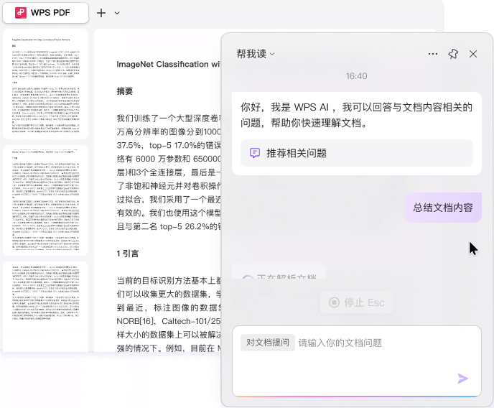This screenshot has height=408, width=494.
Task: Select the WPS PDF tab
Action: click(x=45, y=13)
